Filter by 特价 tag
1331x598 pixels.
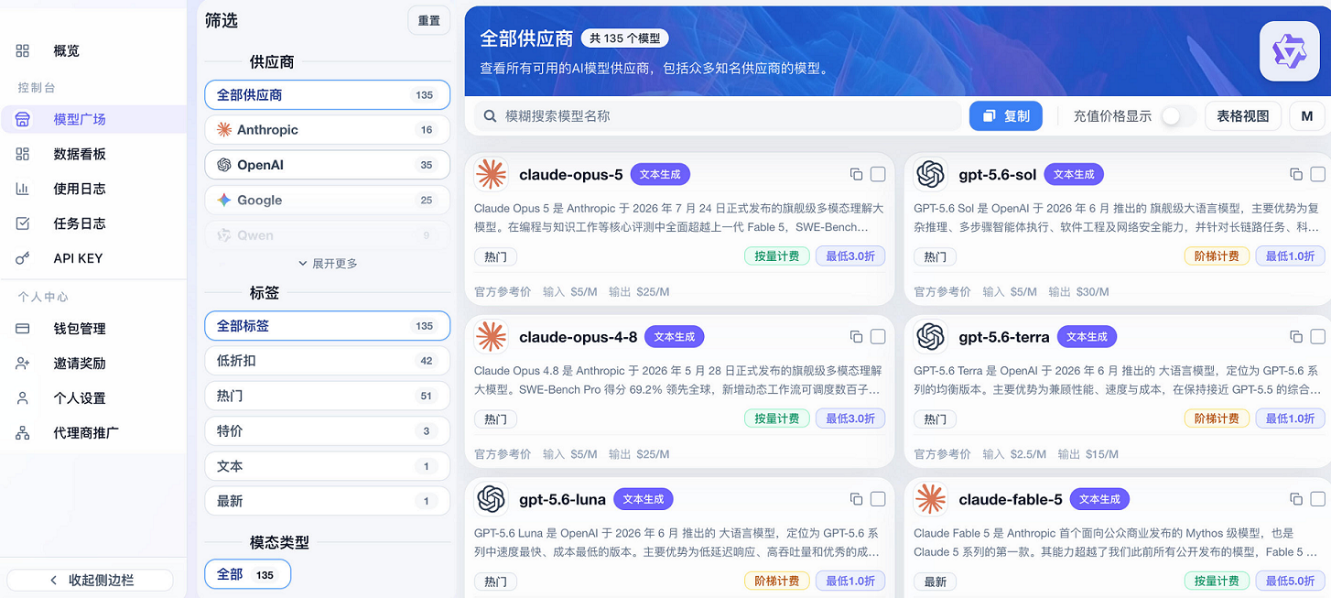(x=327, y=430)
